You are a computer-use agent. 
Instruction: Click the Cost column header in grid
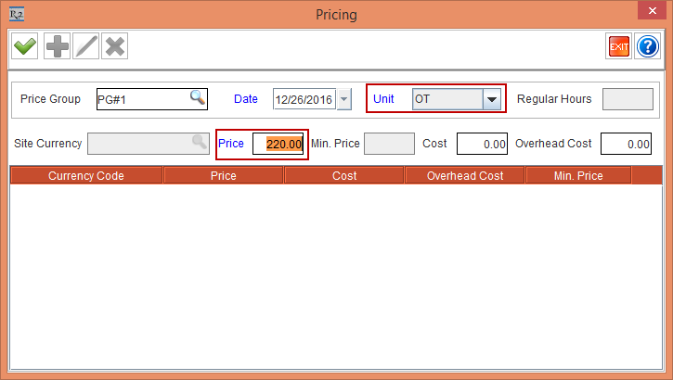[344, 175]
